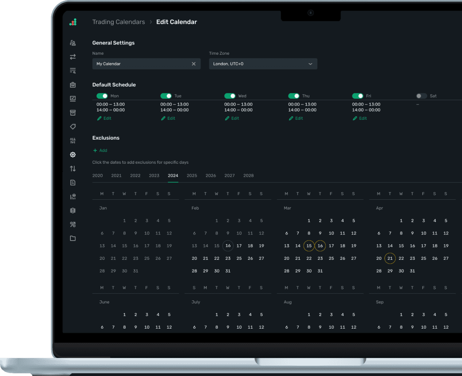Go to Trading Calendars breadcrumb

click(x=119, y=22)
